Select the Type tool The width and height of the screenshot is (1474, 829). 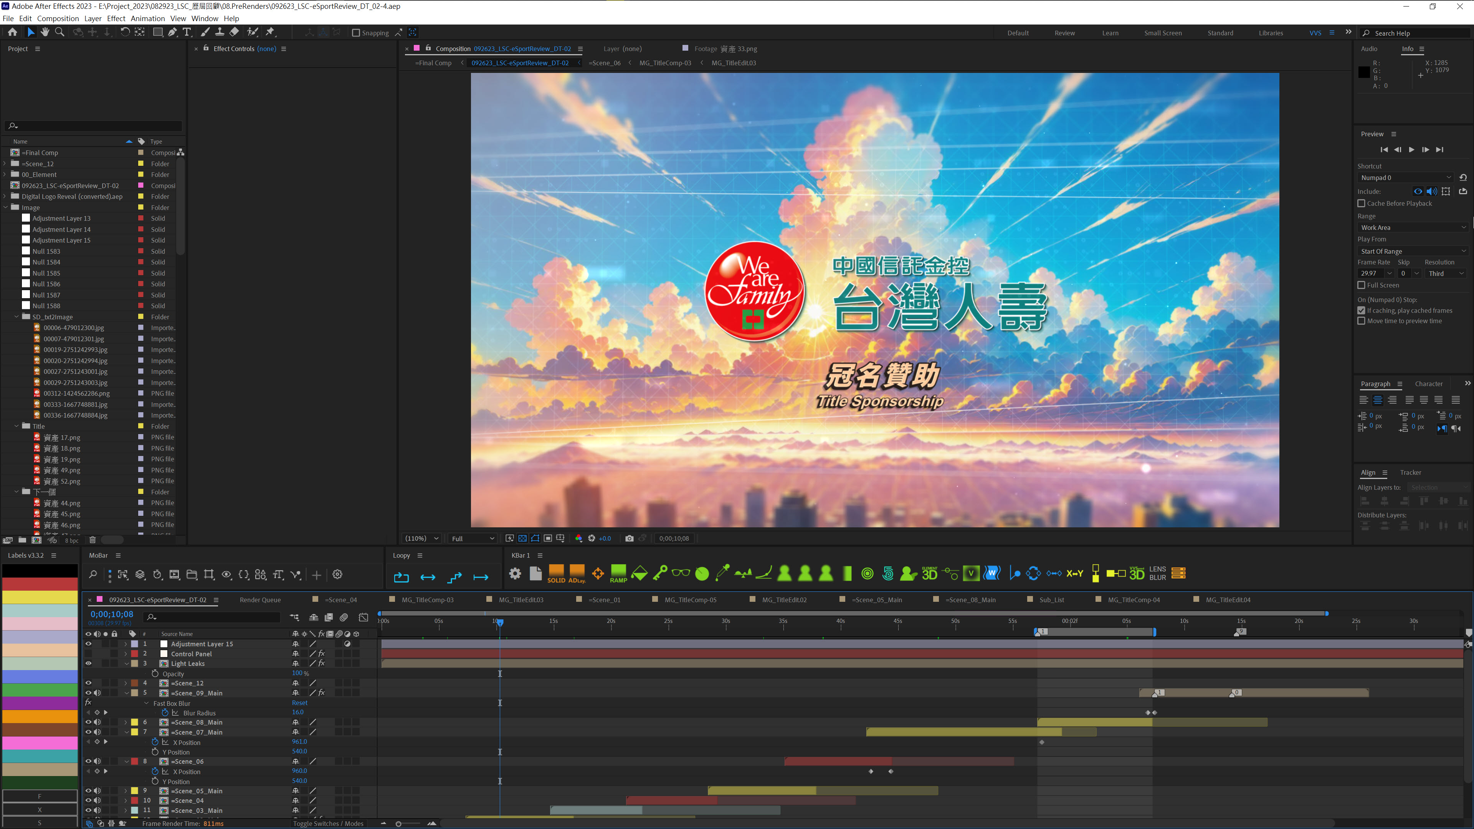tap(187, 33)
